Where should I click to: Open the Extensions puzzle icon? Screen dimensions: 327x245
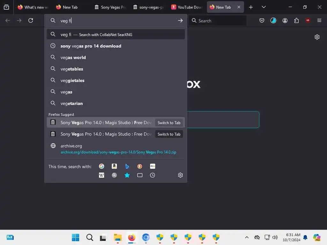point(296,20)
